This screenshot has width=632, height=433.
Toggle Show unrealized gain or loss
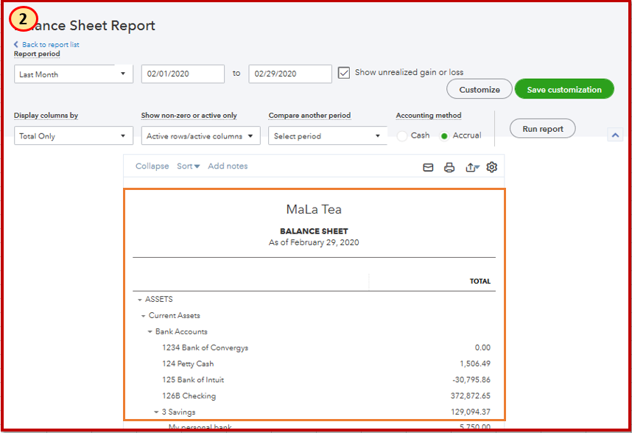point(344,73)
